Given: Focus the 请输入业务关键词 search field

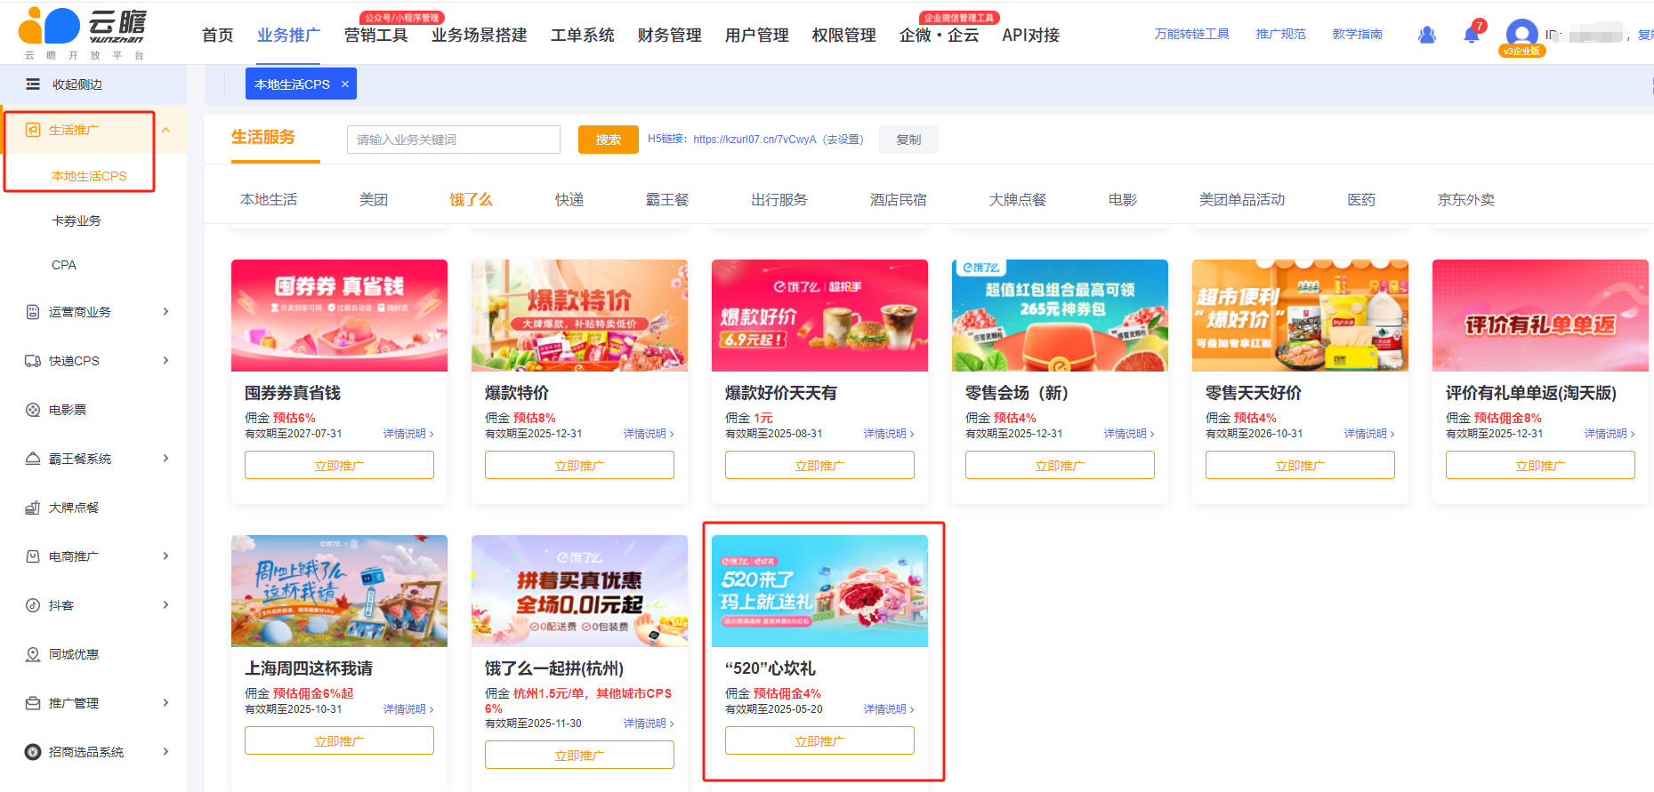Looking at the screenshot, I should (x=454, y=140).
